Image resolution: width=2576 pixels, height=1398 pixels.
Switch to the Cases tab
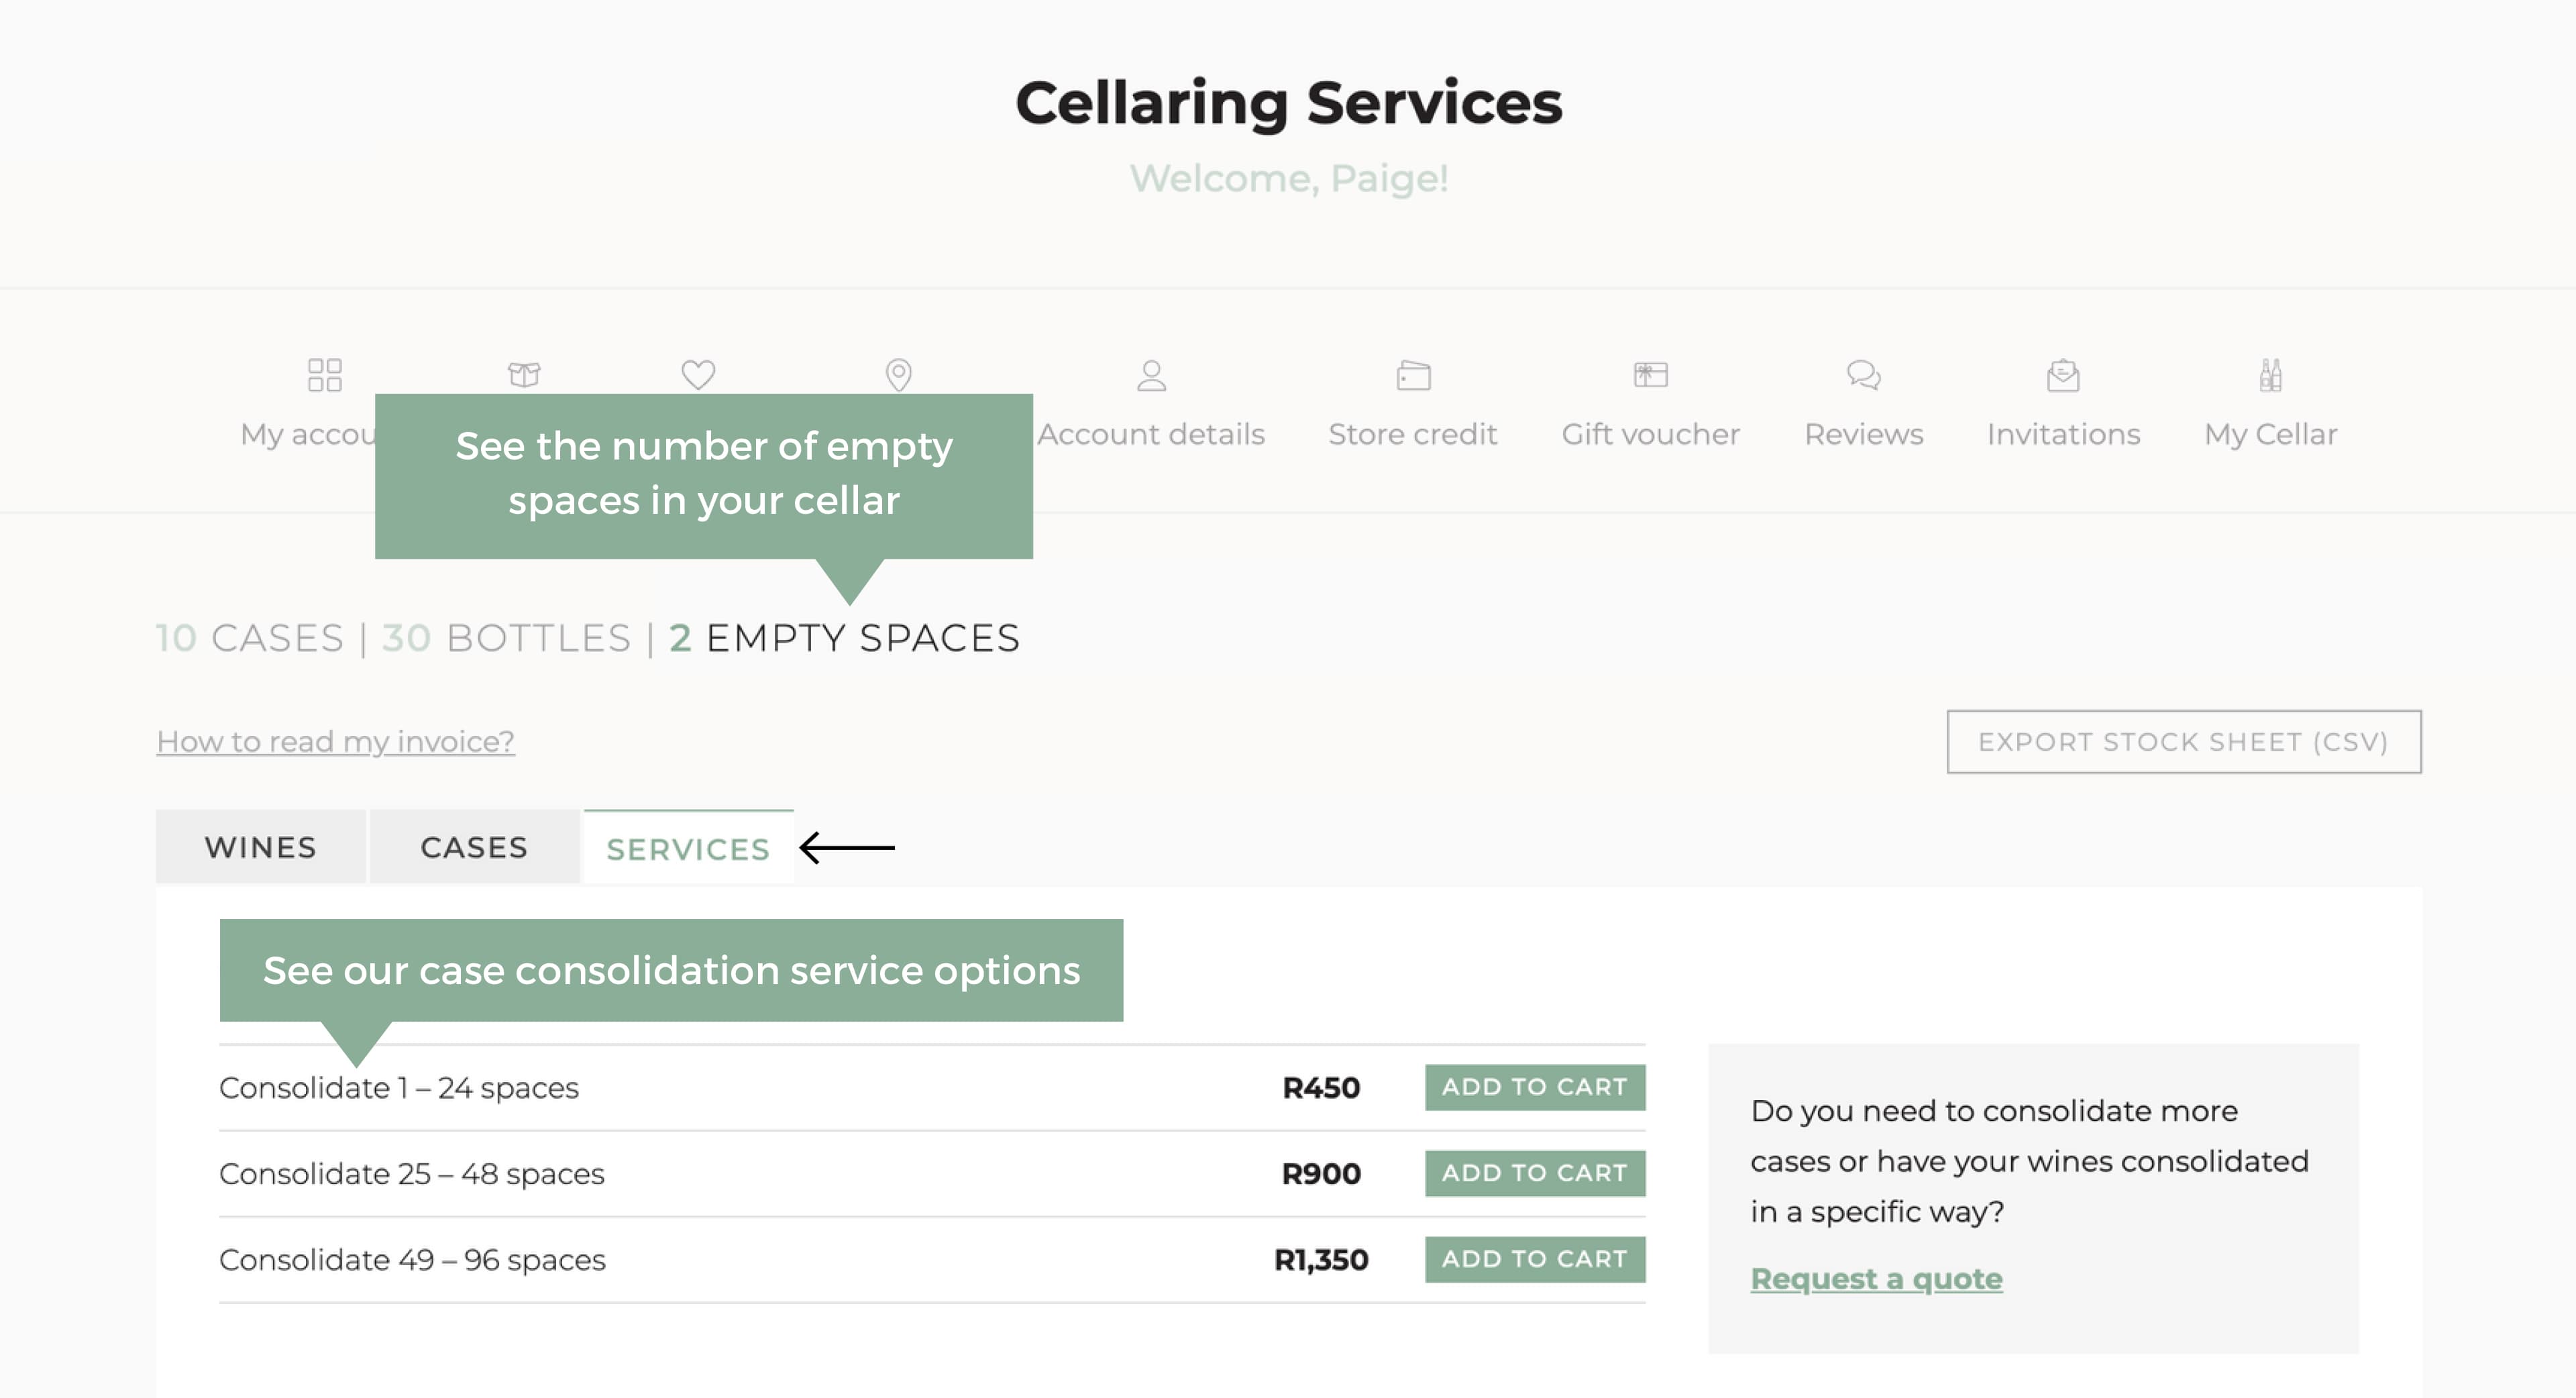click(472, 845)
